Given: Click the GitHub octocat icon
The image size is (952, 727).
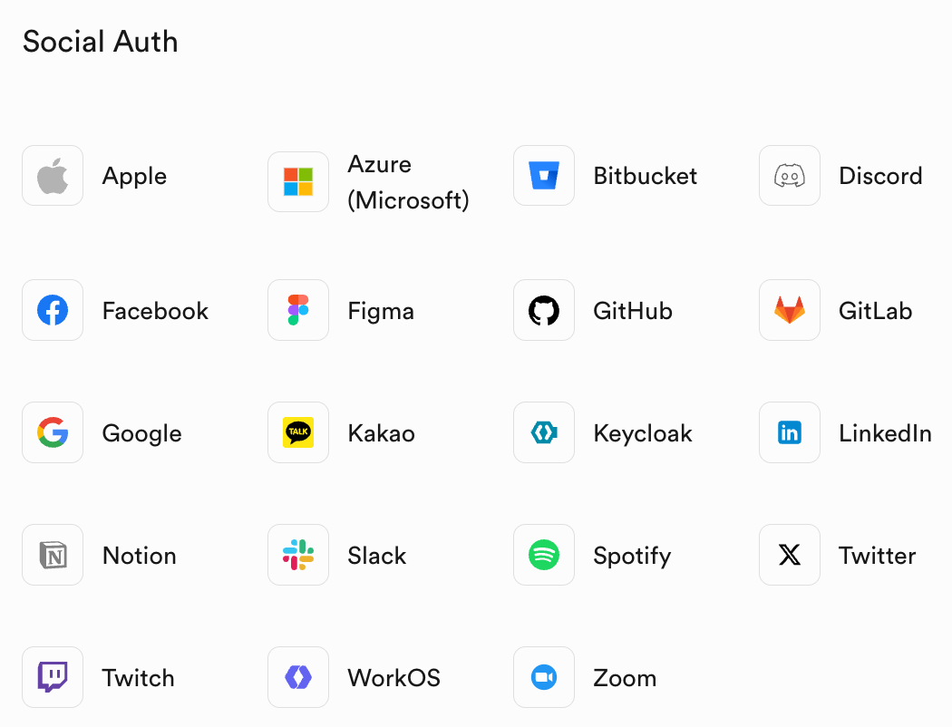Looking at the screenshot, I should [x=544, y=310].
